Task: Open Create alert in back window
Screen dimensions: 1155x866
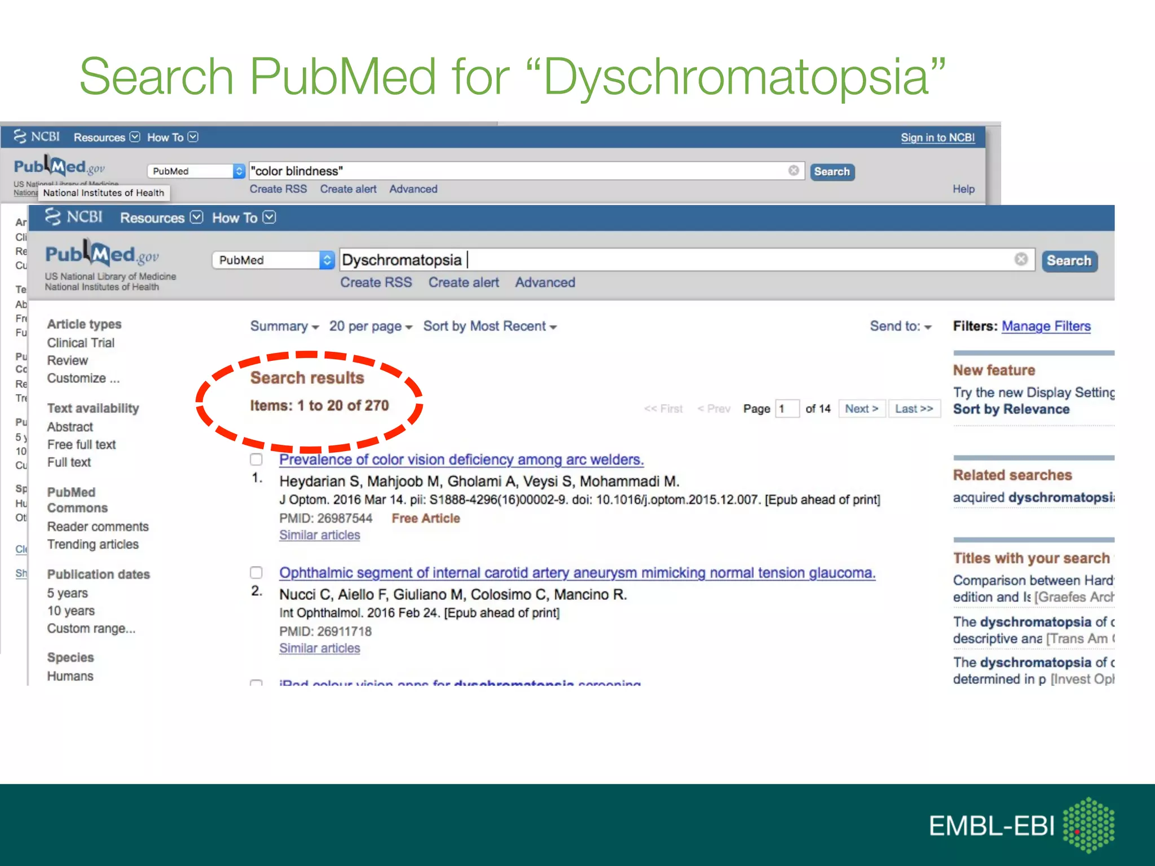Action: click(349, 189)
